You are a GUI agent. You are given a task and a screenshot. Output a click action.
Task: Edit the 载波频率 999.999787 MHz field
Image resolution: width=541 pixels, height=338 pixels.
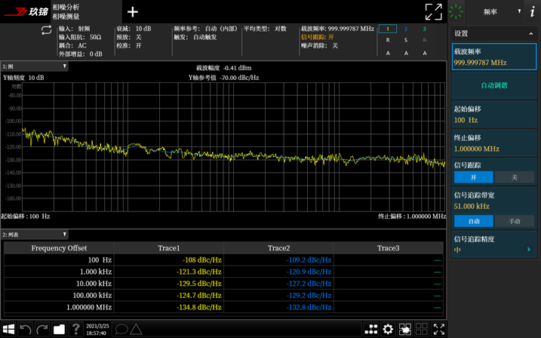494,57
